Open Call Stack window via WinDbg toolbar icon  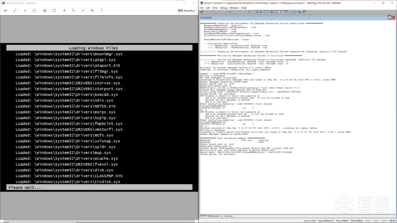point(272,12)
